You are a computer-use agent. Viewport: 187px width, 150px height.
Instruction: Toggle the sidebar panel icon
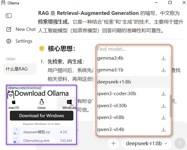tap(9, 16)
